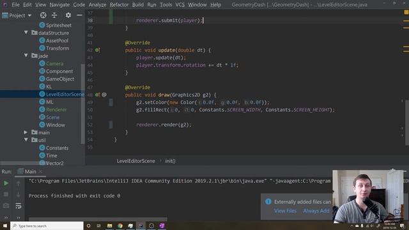Open the Code menu
409x230 pixels.
(79, 4)
